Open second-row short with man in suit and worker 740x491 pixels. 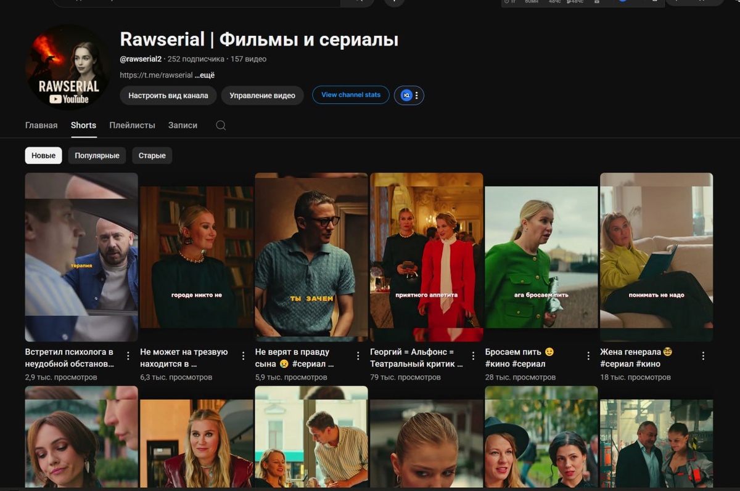[x=657, y=437]
